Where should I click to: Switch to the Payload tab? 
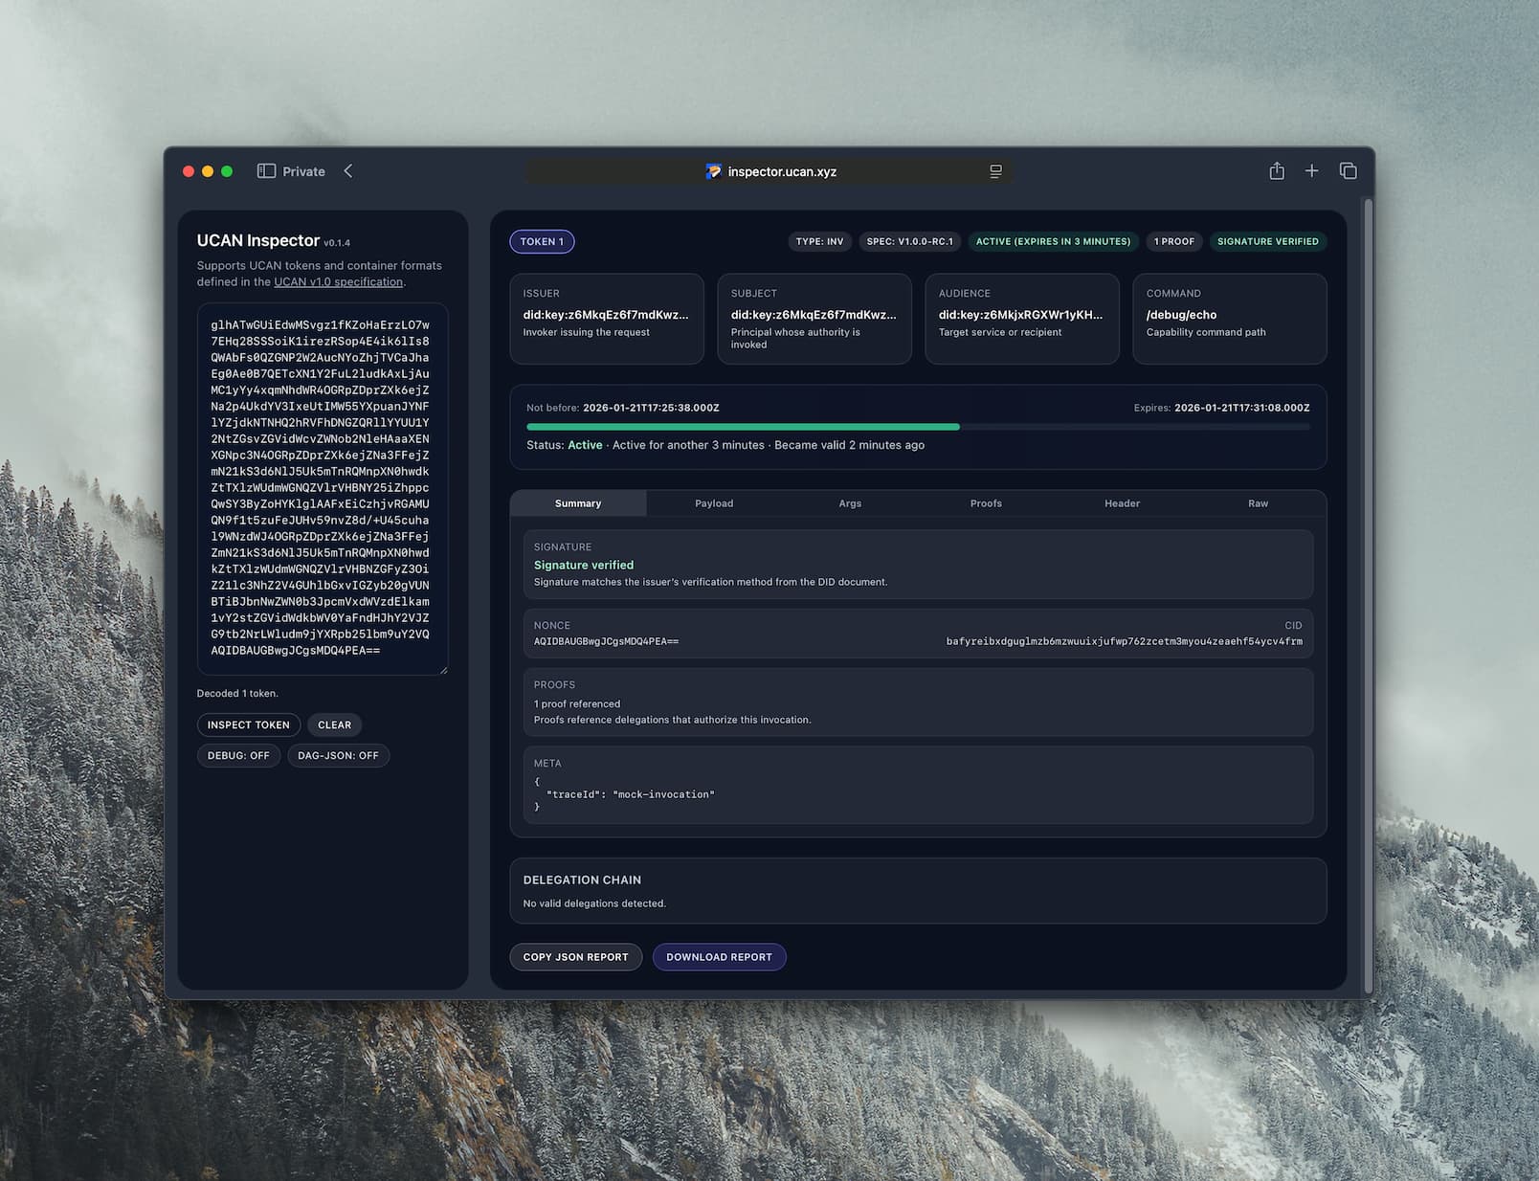tap(714, 503)
